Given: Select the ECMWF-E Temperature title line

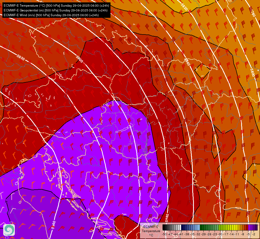Looking at the screenshot, I should coord(56,6).
